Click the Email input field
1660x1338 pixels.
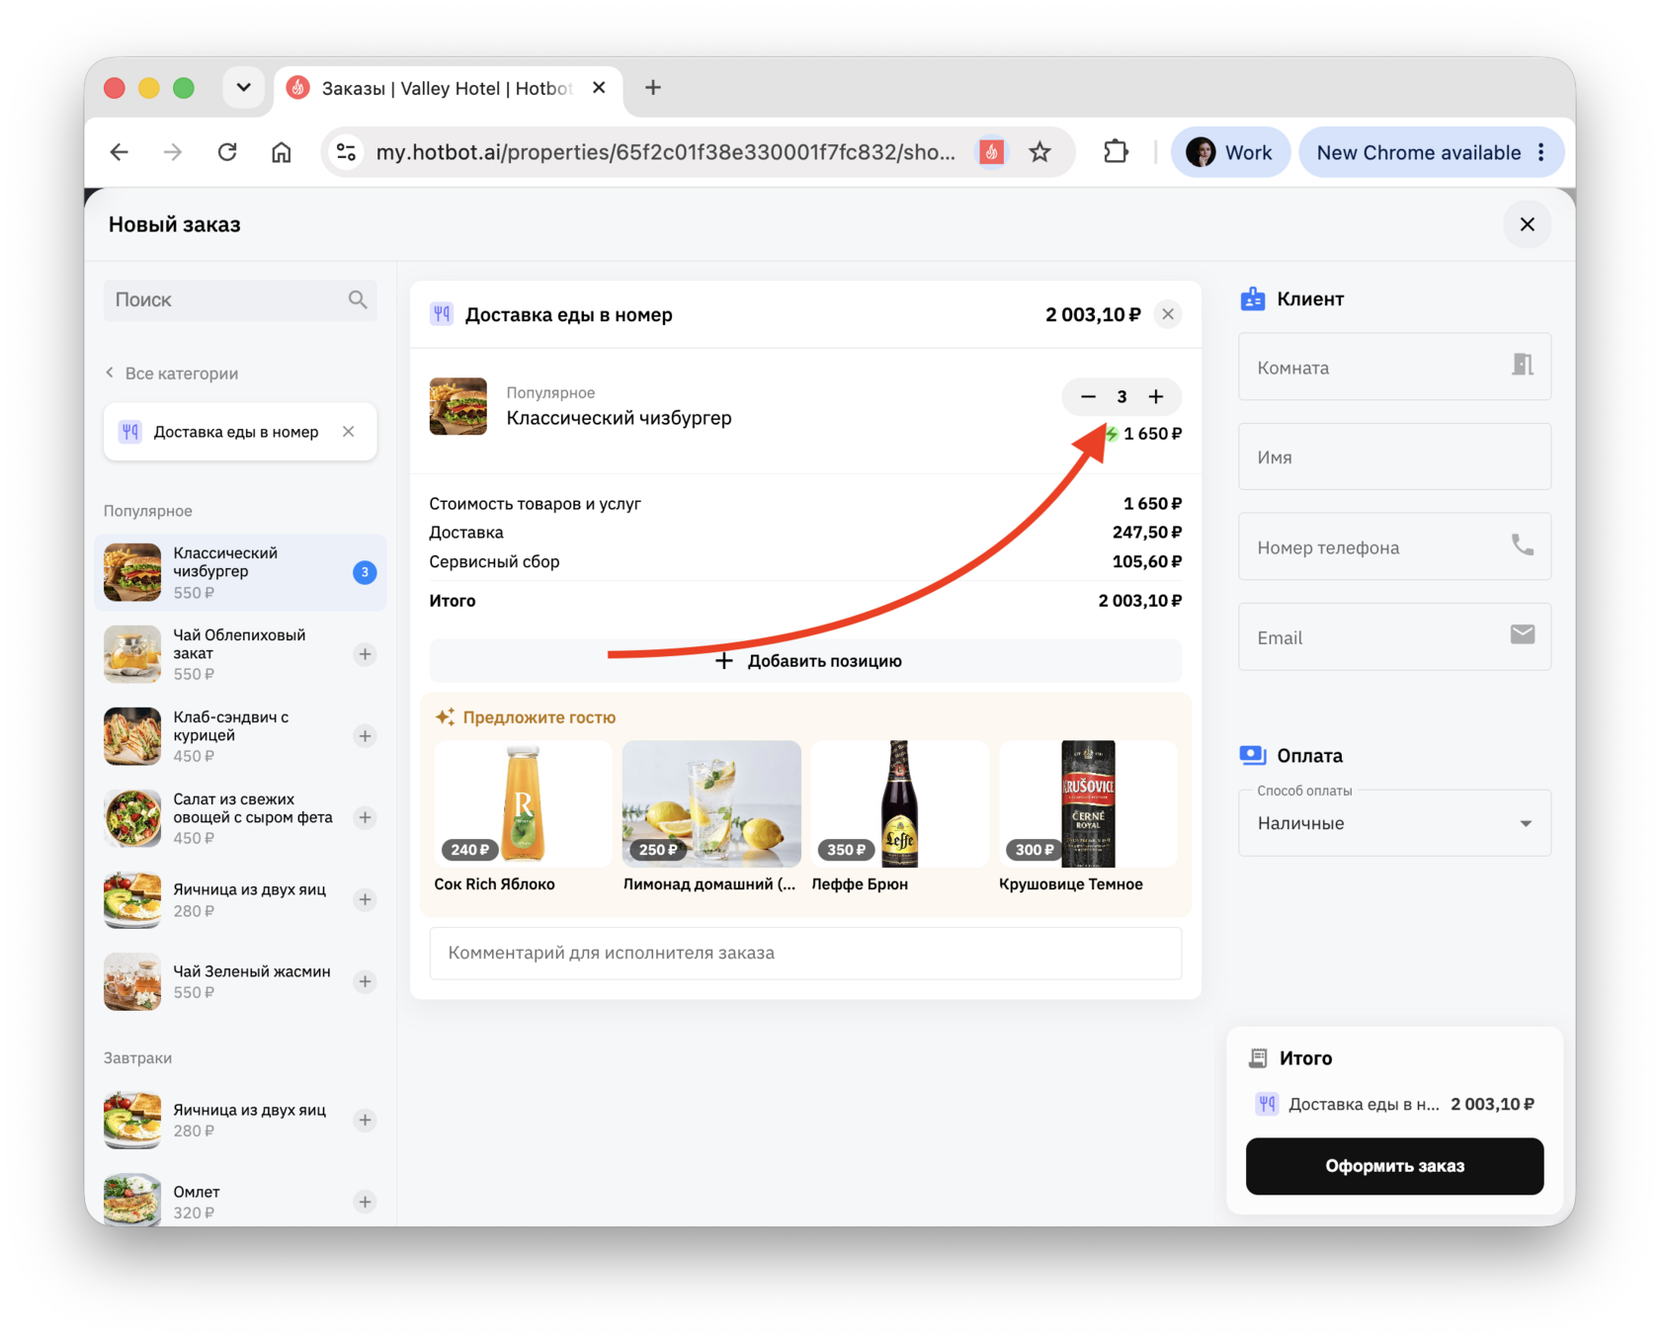pos(1394,636)
